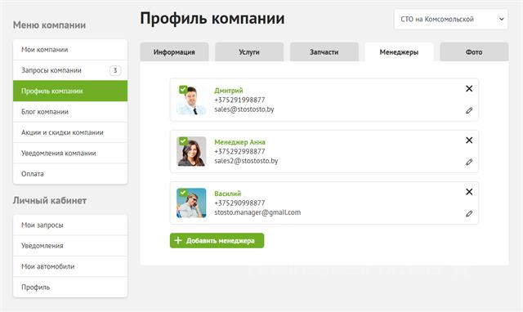This screenshot has height=312, width=523.
Task: Click the email sales@stostosto.by
Action: [244, 109]
